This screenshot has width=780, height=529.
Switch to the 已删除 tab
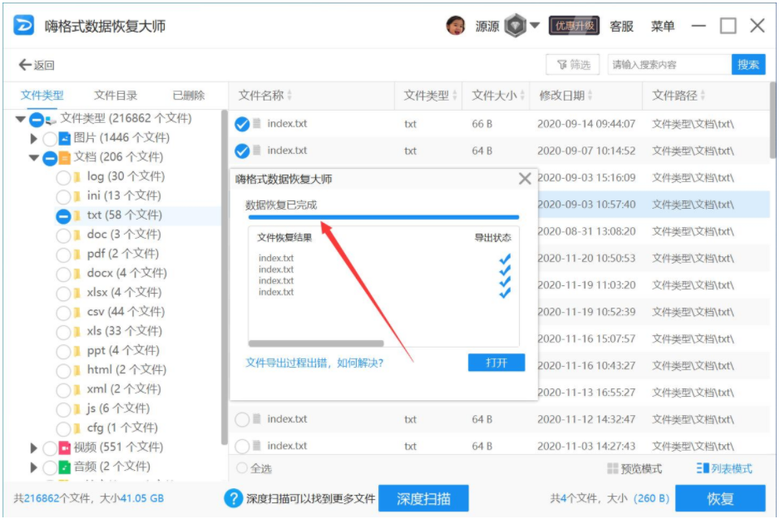pos(189,95)
